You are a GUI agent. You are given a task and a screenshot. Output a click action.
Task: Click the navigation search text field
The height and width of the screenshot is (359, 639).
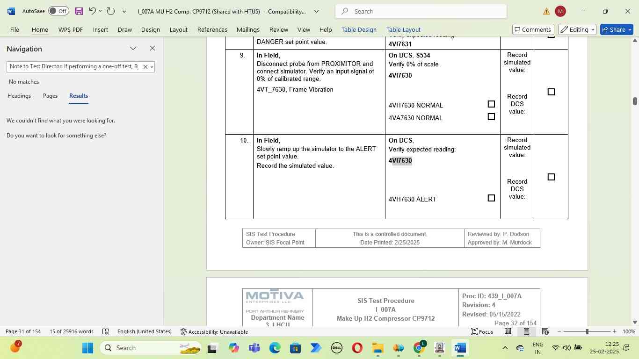pyautogui.click(x=74, y=67)
